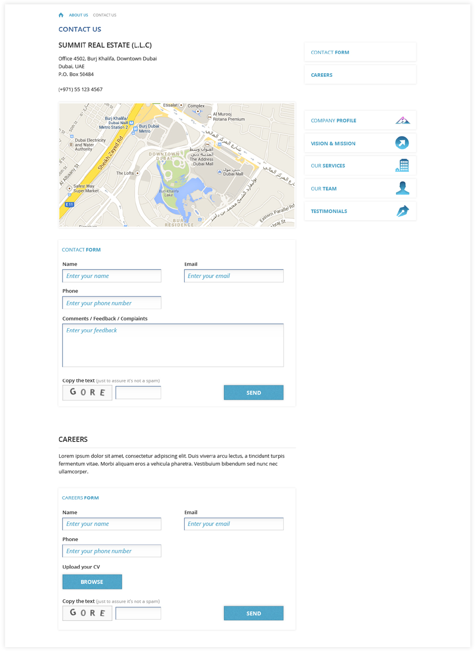Submit Contact Form with Send button
Viewport: 475px width, 651px height.
pos(254,393)
